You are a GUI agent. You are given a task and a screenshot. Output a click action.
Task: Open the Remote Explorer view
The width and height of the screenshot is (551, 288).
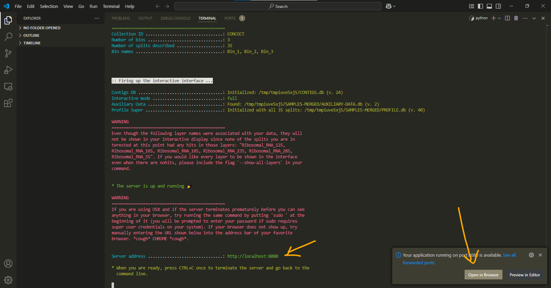tap(8, 87)
